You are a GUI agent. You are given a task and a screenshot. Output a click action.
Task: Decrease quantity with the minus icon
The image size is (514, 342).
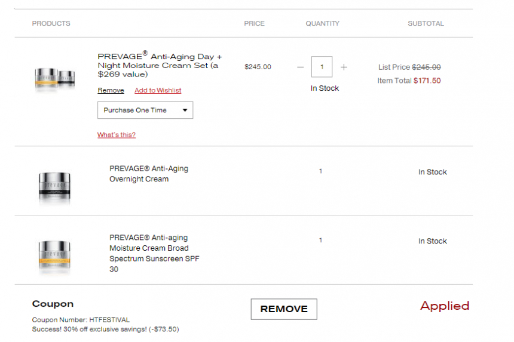tap(300, 67)
